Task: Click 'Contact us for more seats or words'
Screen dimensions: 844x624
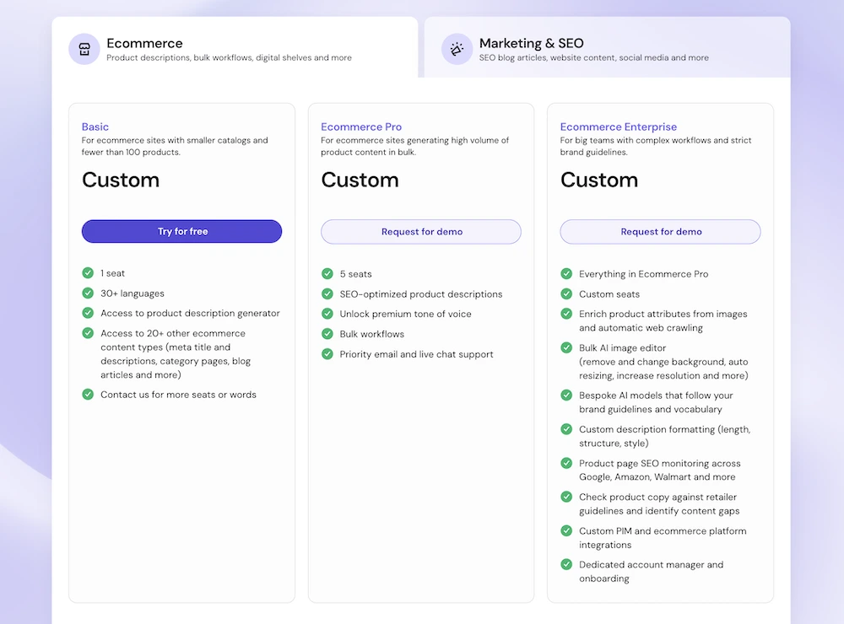Action: (x=178, y=395)
